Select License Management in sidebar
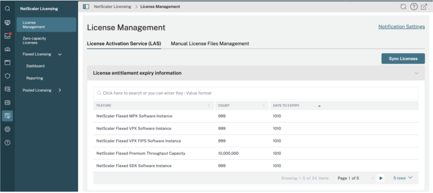This screenshot has width=433, height=193. point(46,25)
